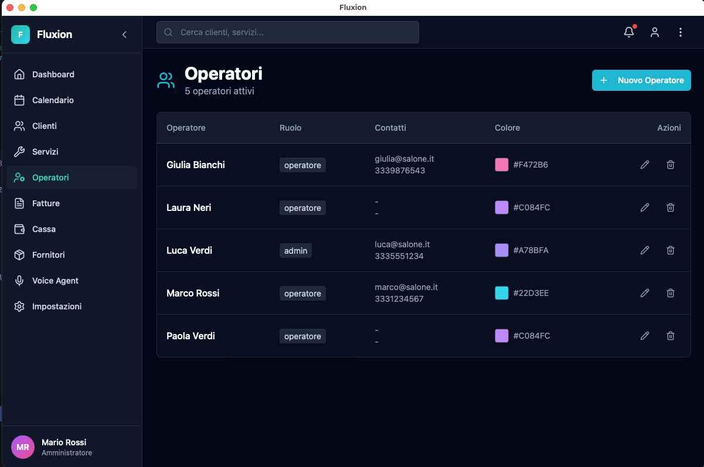Delete Paola Verdi using trash icon
Viewport: 704px width, 467px height.
[671, 336]
